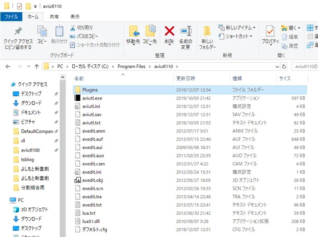This screenshot has width=318, height=237.
Task: Select ダウンロード under Quick Access
Action: click(31, 103)
